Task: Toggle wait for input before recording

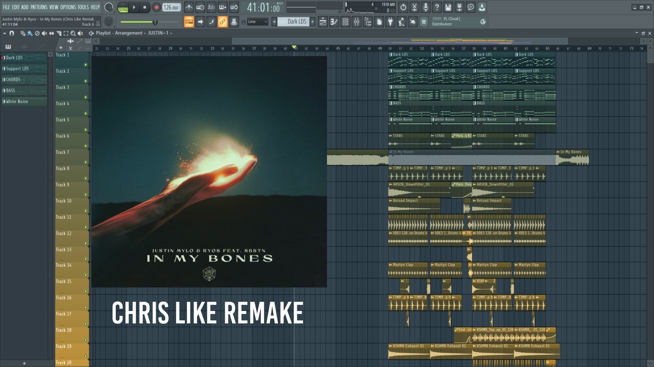Action: (x=200, y=7)
